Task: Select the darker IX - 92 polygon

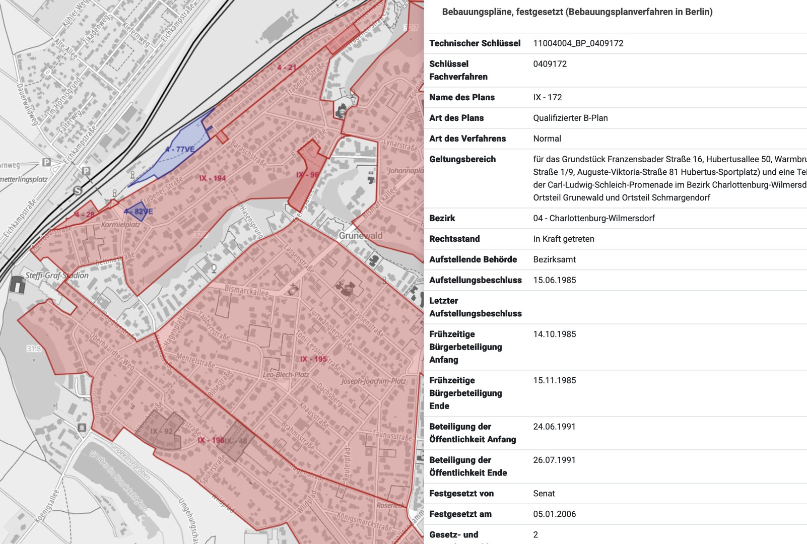Action: (161, 431)
